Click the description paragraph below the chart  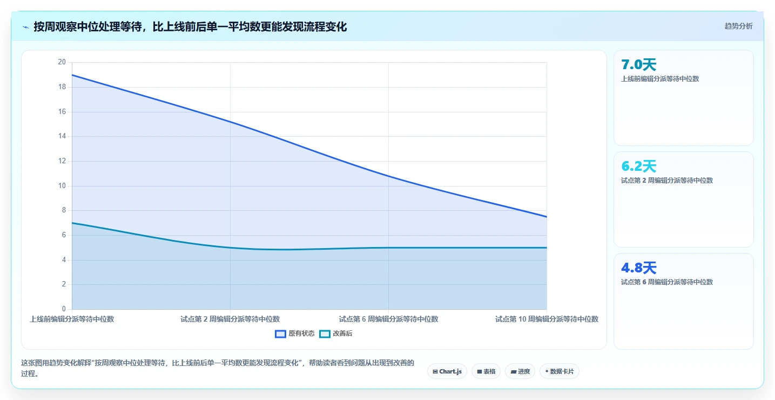click(218, 368)
